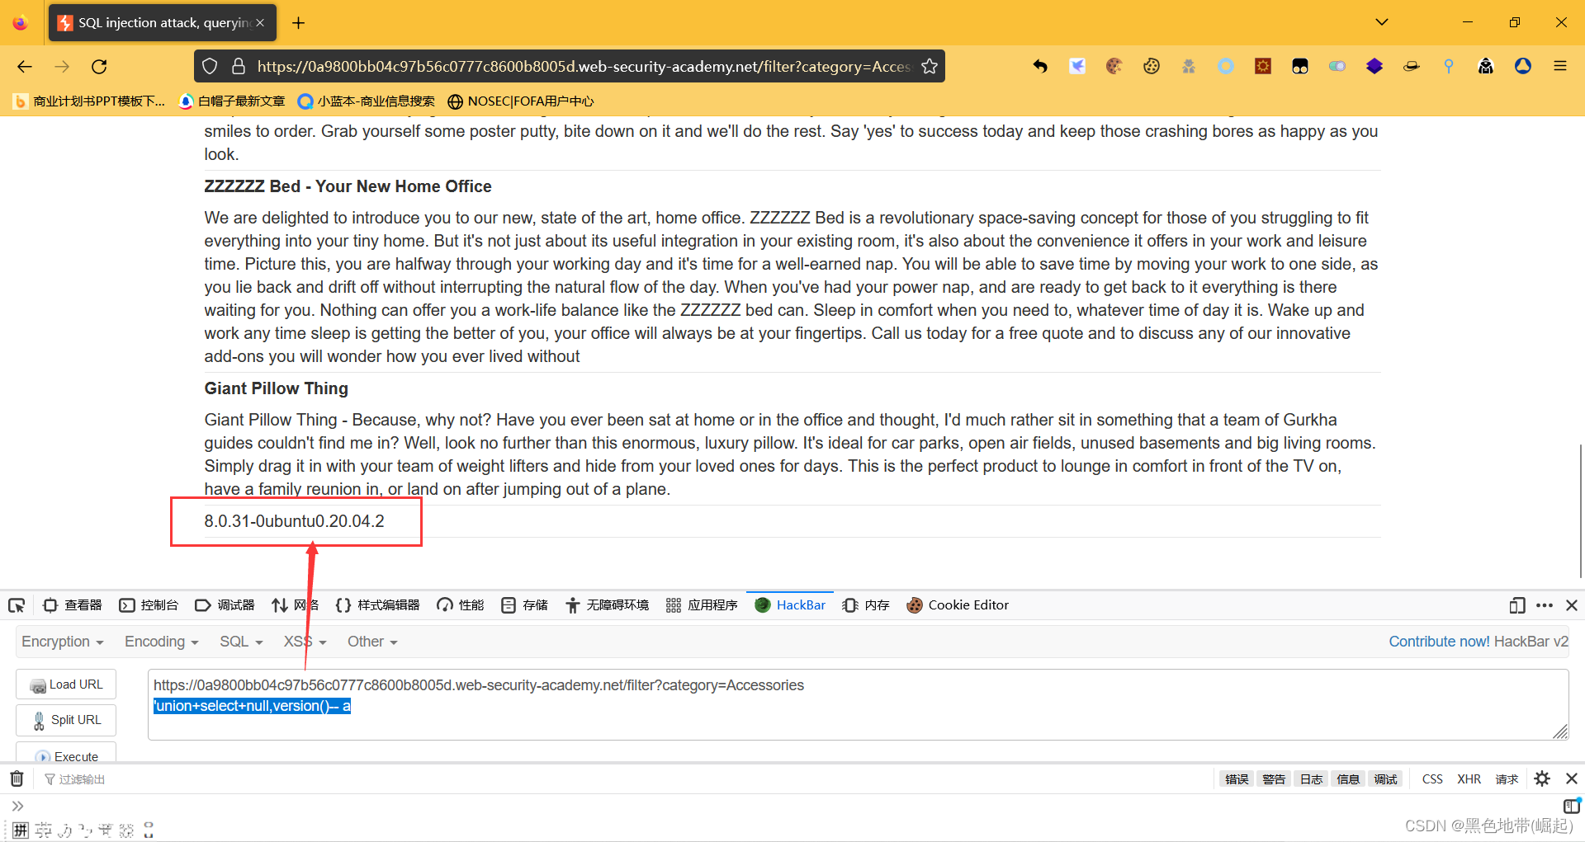
Task: Open the NOSEC|FOFA用户中心 bookmark
Action: (x=521, y=101)
